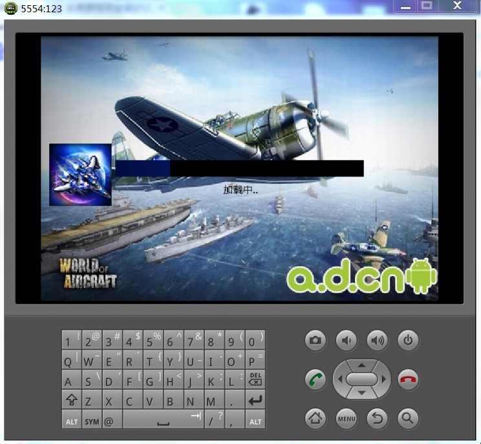The width and height of the screenshot is (481, 444).
Task: Click the spacebar key
Action: pos(163,419)
